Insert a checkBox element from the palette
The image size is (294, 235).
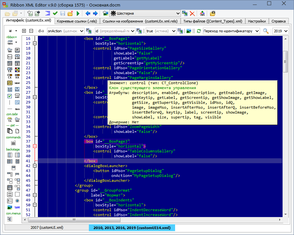point(9,96)
